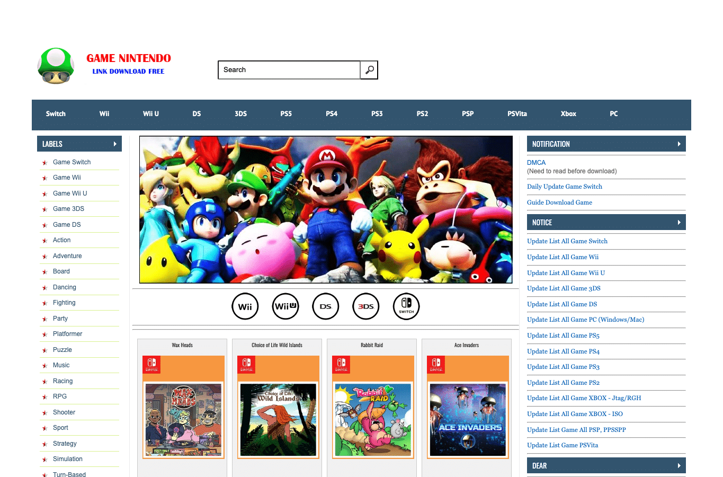Open Guide Download Game link
The width and height of the screenshot is (723, 477).
click(x=559, y=202)
